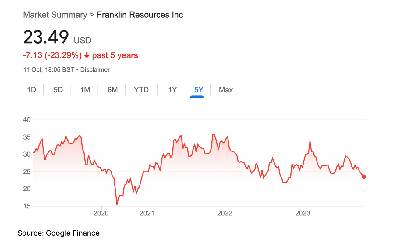
Task: Click the 2021 label on x-axis
Action: click(147, 213)
